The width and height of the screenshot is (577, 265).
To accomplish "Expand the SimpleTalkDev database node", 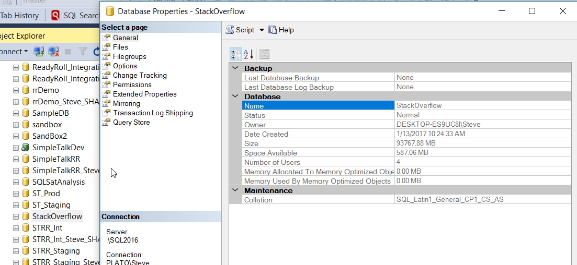I will [16, 148].
